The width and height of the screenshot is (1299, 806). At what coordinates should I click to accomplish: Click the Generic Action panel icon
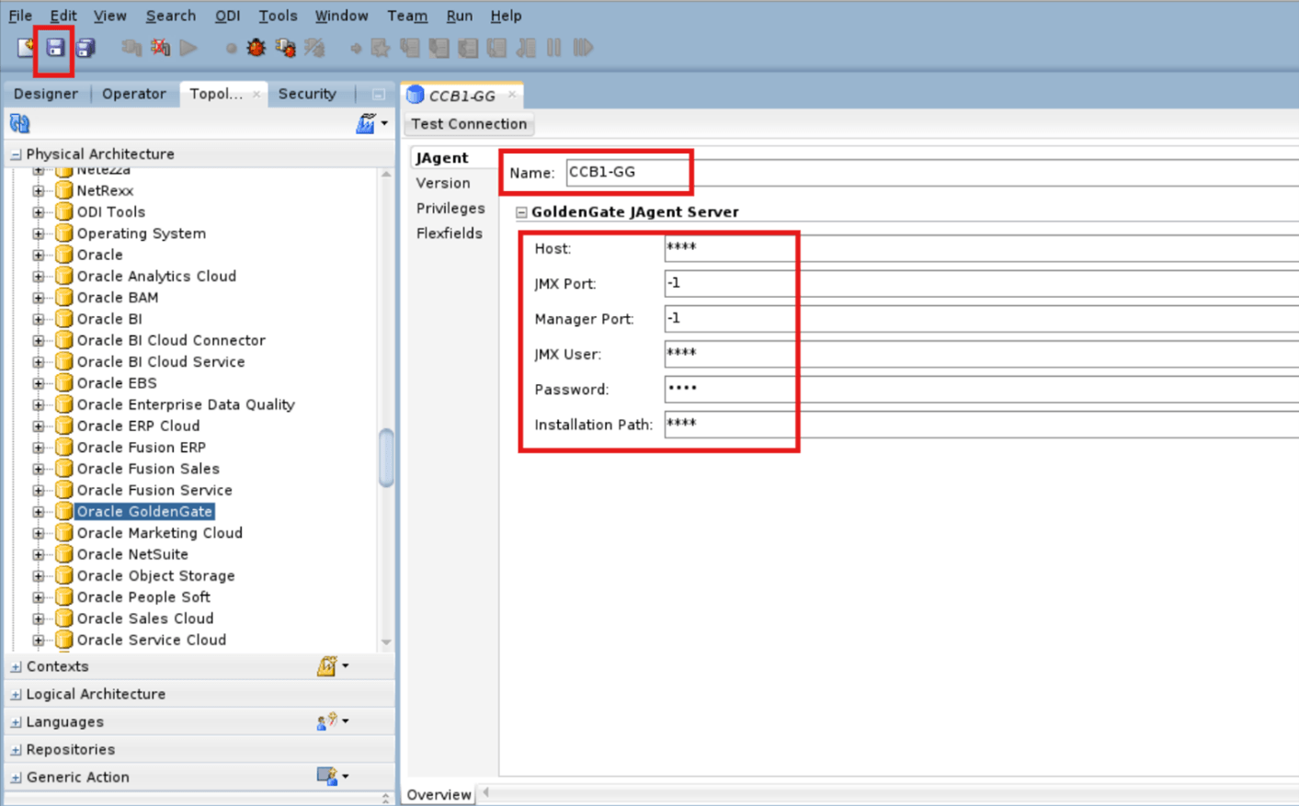click(327, 776)
